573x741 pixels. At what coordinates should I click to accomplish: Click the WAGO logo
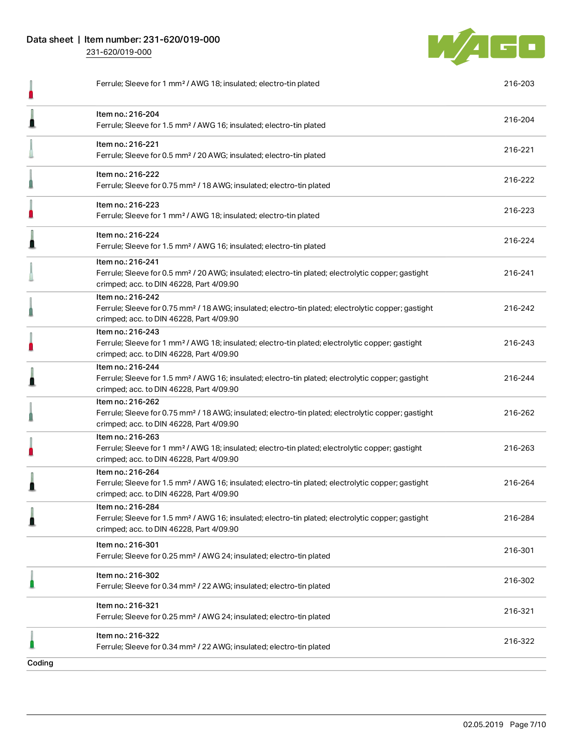[486, 46]
